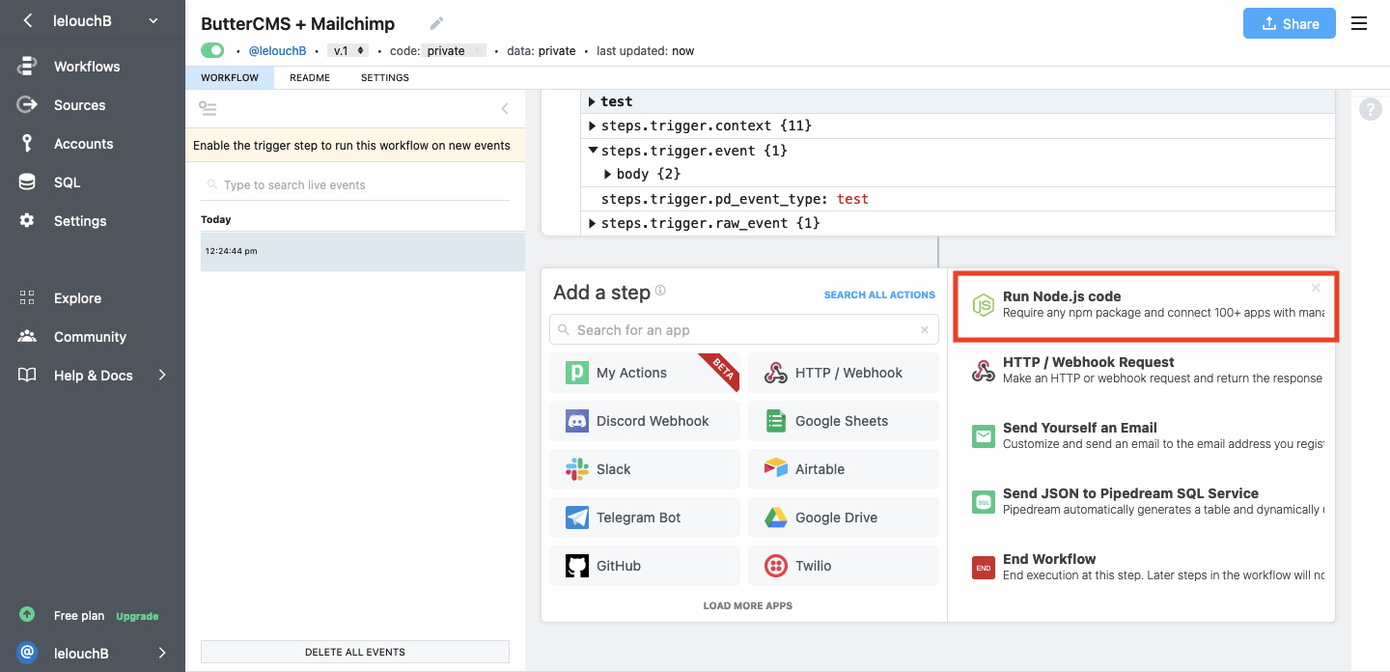Click the SQL database icon
Screen dimensions: 1390x672
27,182
